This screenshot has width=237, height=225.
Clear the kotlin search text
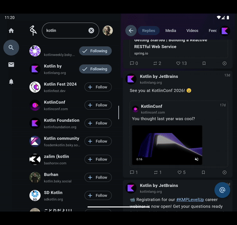pos(91,31)
